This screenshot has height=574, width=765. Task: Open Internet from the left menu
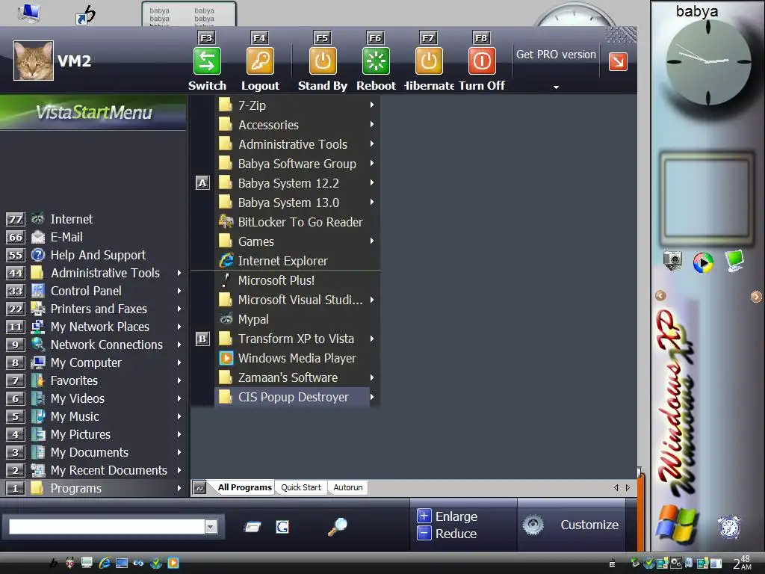click(71, 219)
